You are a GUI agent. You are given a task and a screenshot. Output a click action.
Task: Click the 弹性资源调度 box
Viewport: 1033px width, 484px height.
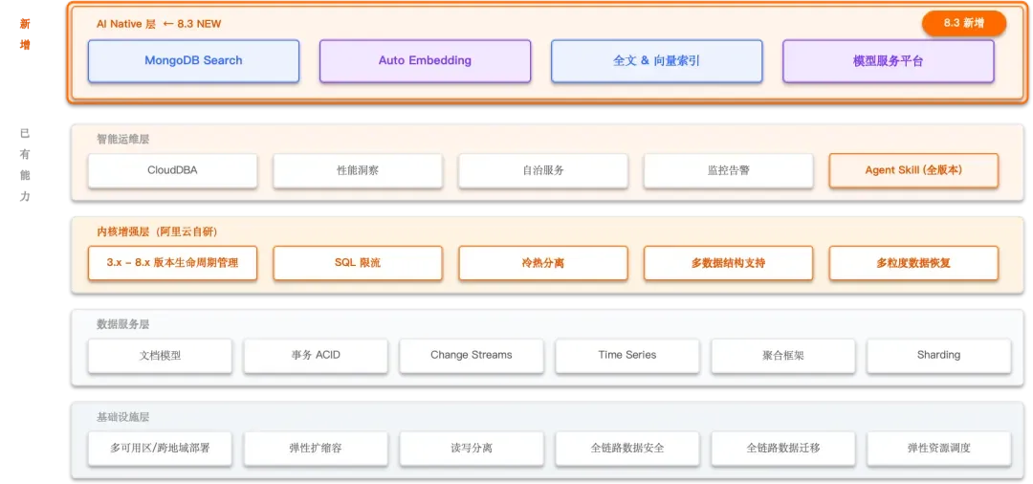tap(939, 449)
